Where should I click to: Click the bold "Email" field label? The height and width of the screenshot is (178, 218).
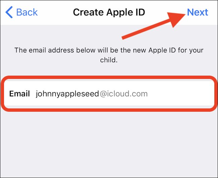point(19,94)
